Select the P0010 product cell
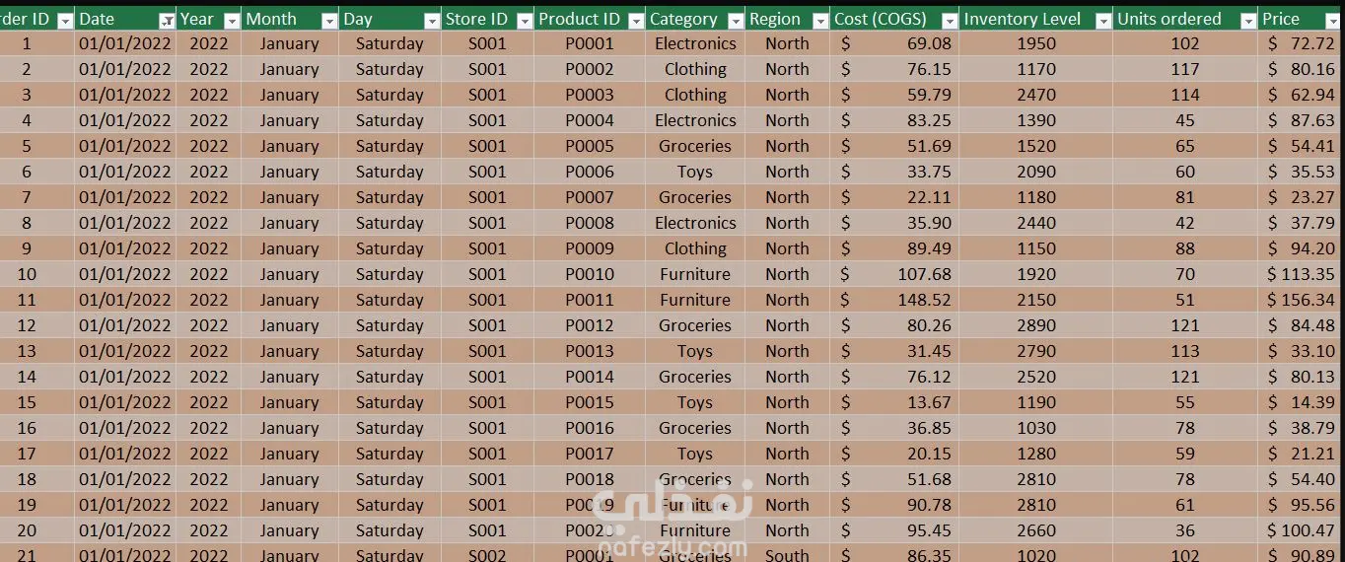The height and width of the screenshot is (562, 1345). [x=590, y=274]
